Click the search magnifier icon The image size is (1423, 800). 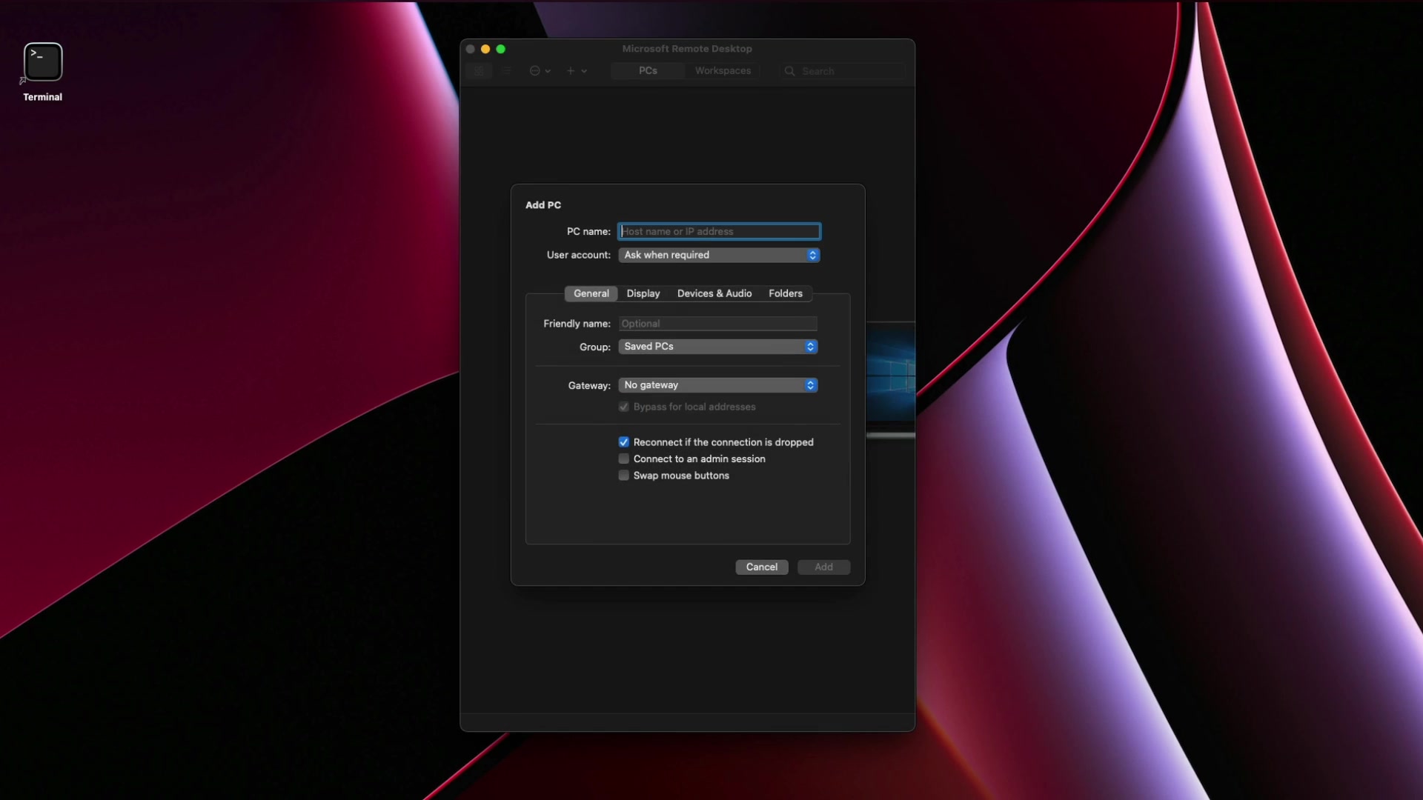coord(790,71)
